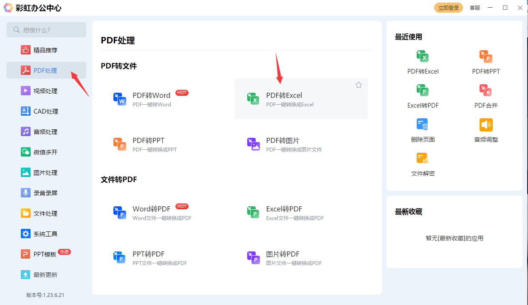Click the 图片一键转换成PDF description
This screenshot has height=305, width=528.
[294, 263]
